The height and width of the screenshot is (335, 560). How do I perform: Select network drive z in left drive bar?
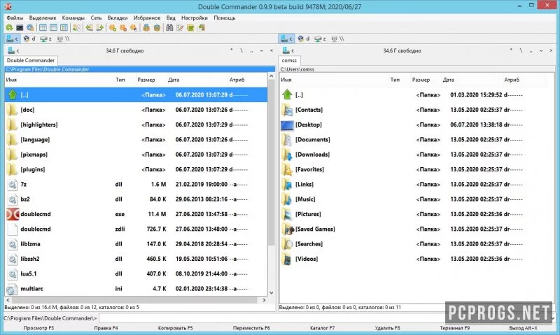46,39
